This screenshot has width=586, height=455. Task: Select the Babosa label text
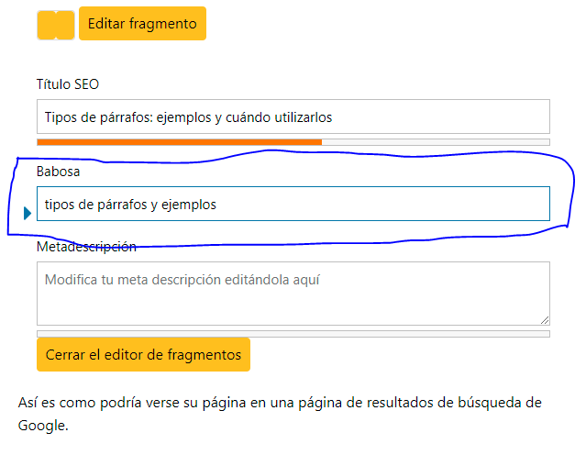[x=59, y=172]
